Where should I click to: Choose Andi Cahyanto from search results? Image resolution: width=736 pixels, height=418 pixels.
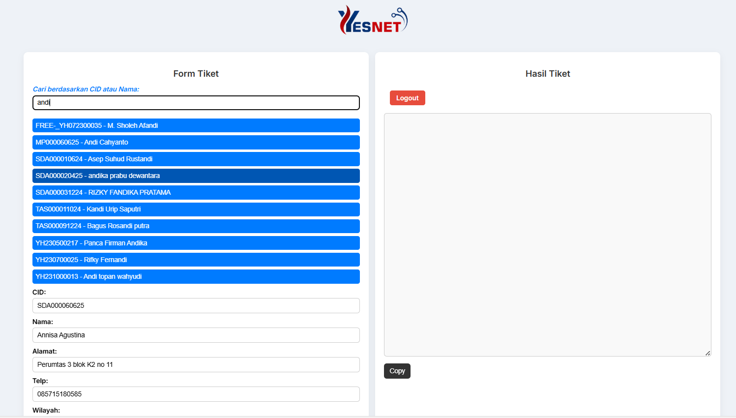click(196, 142)
